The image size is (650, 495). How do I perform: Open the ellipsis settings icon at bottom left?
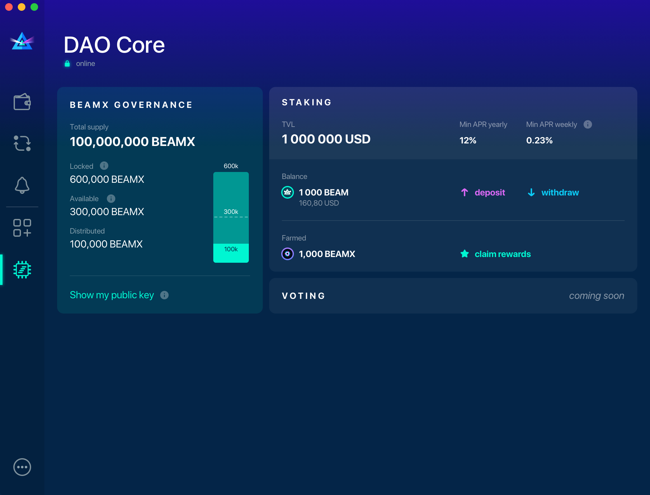[22, 467]
